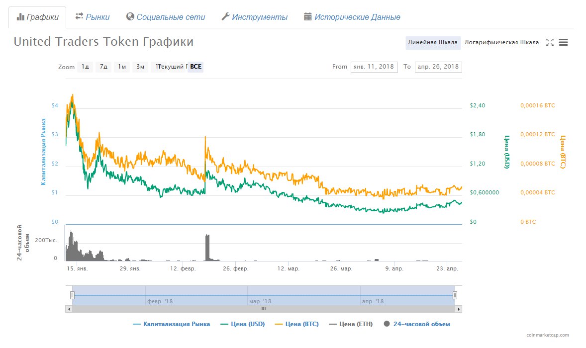Click the bar chart icon beside Графики
Viewport: 586px width, 348px height.
20,17
